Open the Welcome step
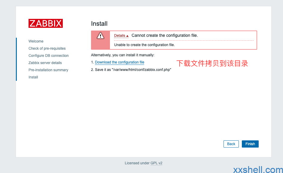Screen dimensions: 283x173 (x=36, y=41)
